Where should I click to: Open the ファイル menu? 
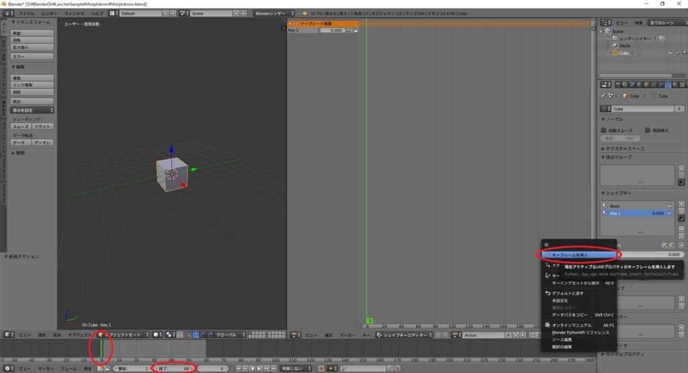click(x=26, y=13)
